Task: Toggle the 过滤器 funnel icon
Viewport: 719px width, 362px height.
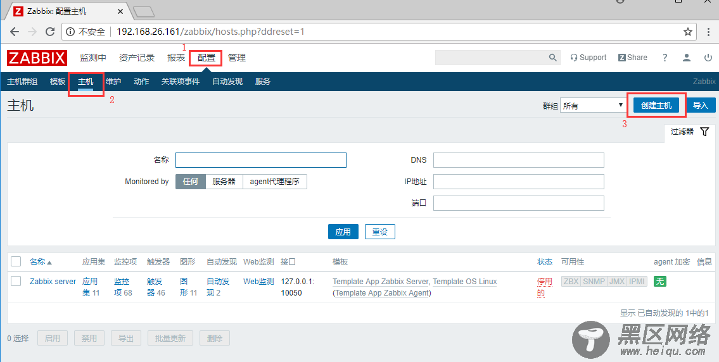Action: coord(705,132)
